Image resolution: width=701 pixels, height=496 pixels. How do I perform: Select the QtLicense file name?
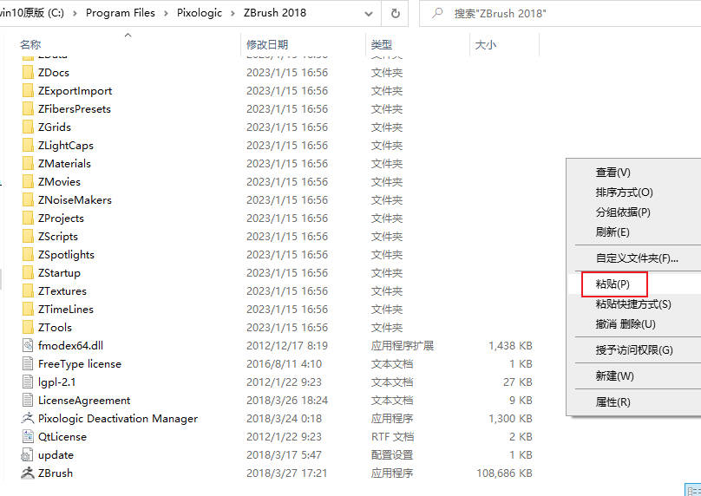pyautogui.click(x=62, y=437)
